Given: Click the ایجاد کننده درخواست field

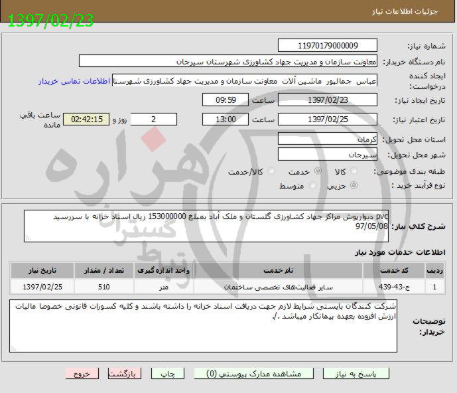Looking at the screenshot, I should tap(245, 81).
